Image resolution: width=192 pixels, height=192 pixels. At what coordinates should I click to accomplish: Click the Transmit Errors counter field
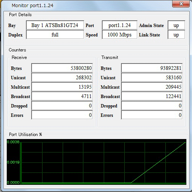(x=152, y=115)
